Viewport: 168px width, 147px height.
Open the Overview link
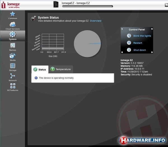coord(95,21)
